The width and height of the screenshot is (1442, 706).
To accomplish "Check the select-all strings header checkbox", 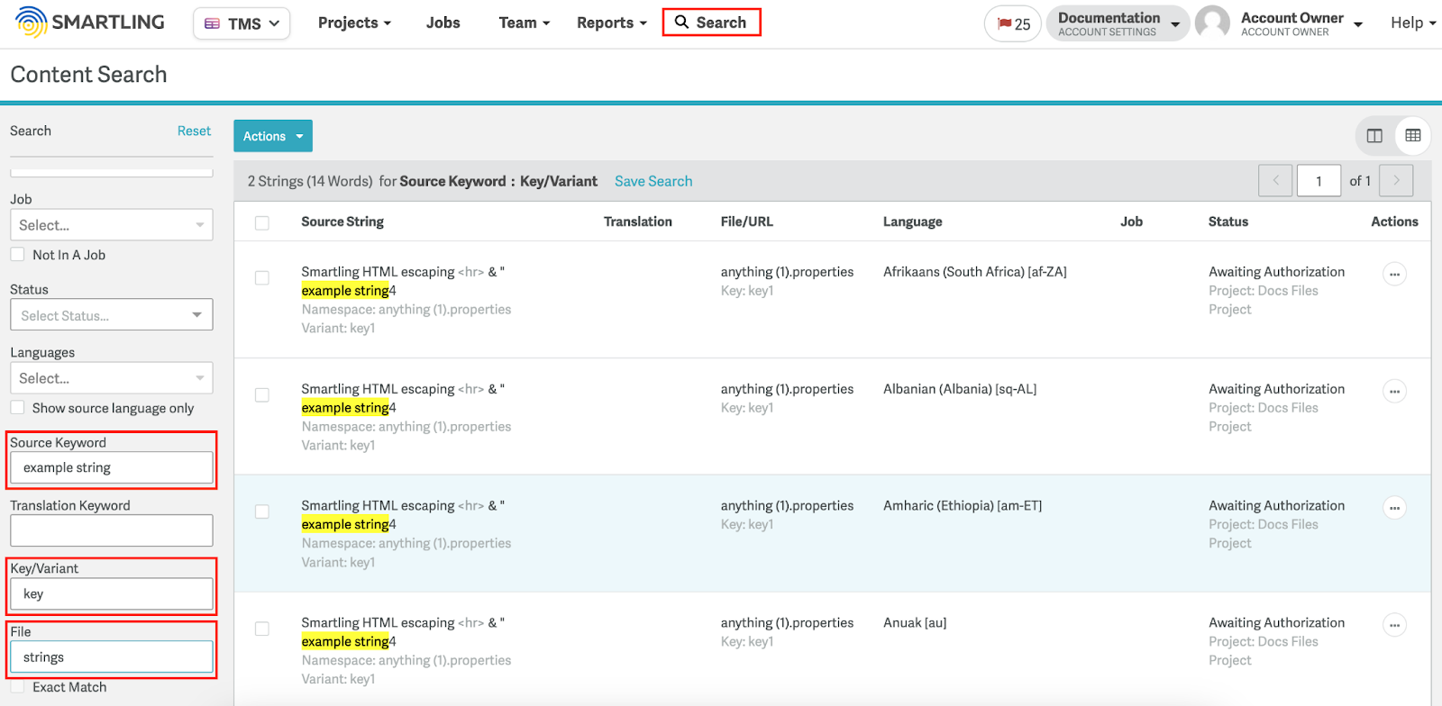I will tap(262, 222).
